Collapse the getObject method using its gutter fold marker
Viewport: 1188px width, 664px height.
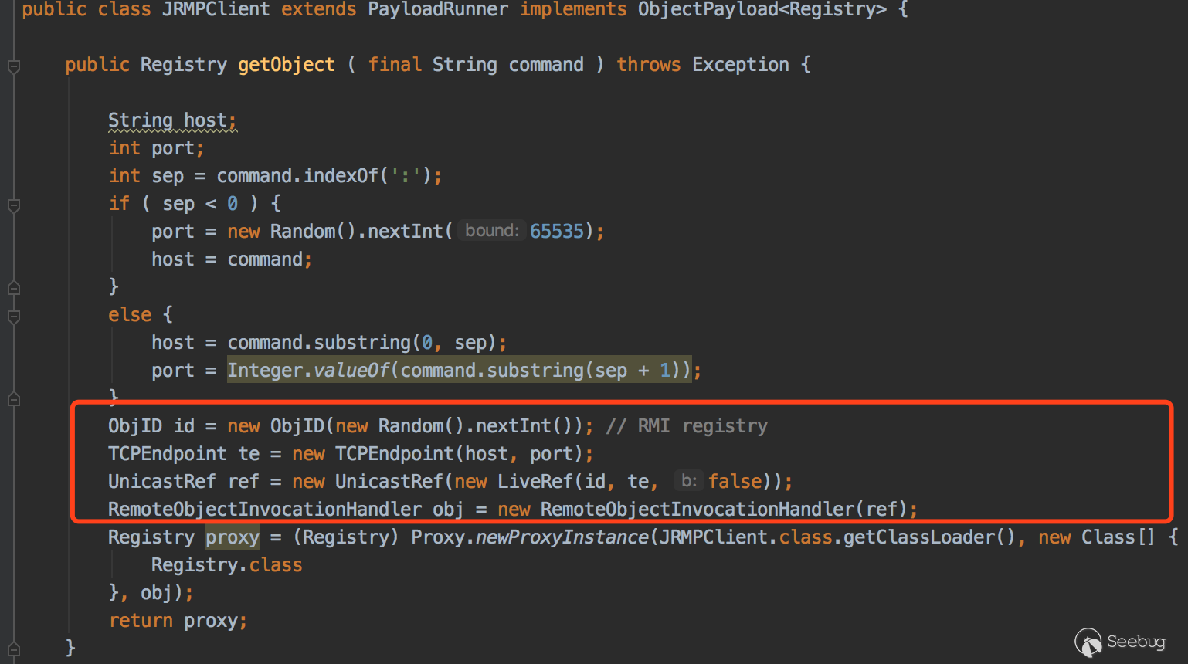(14, 66)
